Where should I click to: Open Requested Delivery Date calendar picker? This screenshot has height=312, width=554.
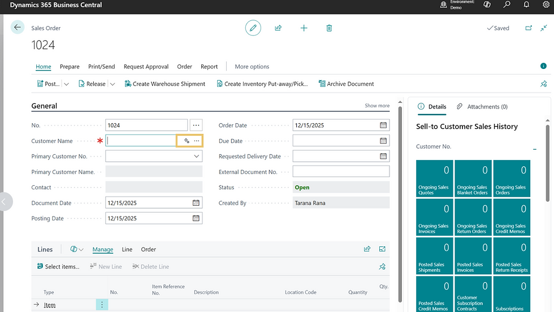coord(383,156)
